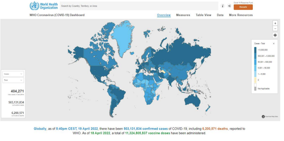Click the orange Donate button

tap(243, 7)
